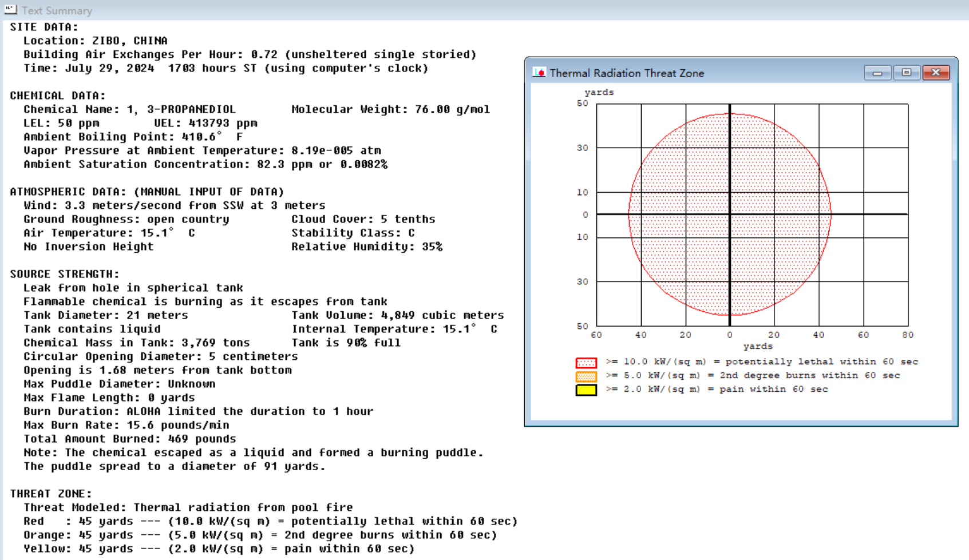Screen dimensions: 969x560
Task: Click 'Circular Opening Diameter: 5 centimeters' line
Action: (161, 356)
